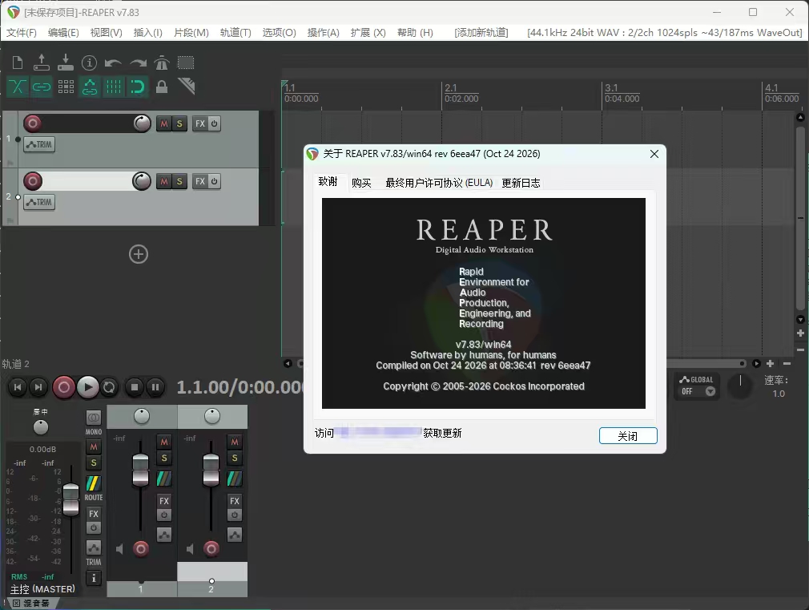Viewport: 809px width, 610px height.
Task: Open mixer channel 2 FX button
Action: 234,500
